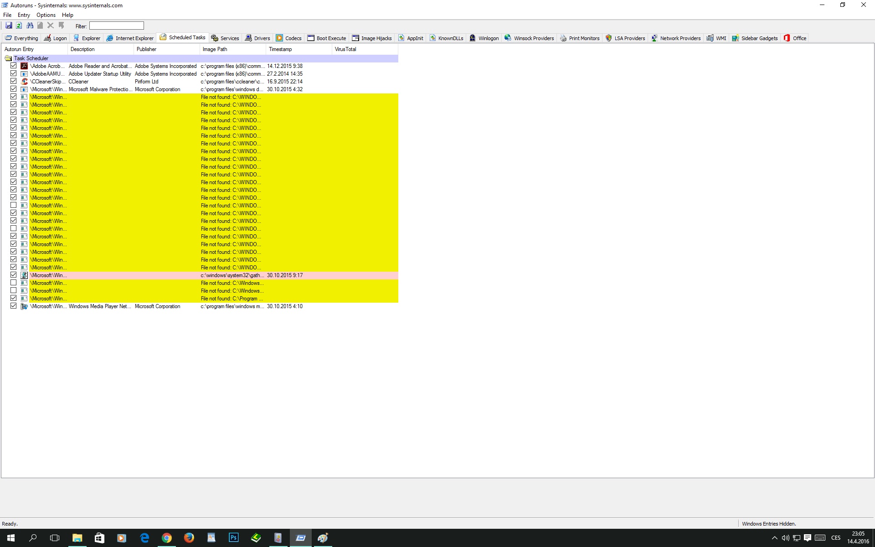Click the Find binoculars icon
This screenshot has width=875, height=547.
[30, 26]
